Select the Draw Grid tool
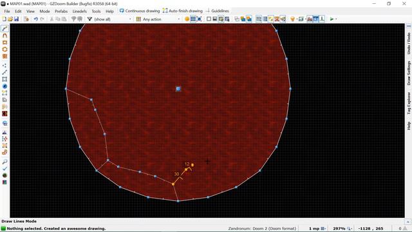Screen dimensions: 412x232 (5, 56)
